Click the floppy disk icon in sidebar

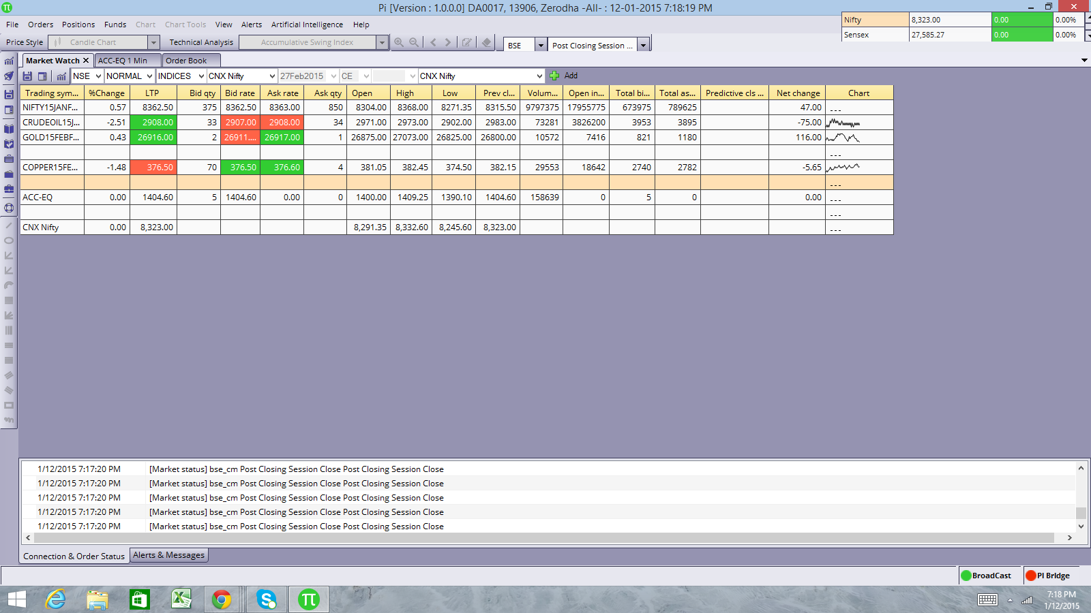[9, 94]
